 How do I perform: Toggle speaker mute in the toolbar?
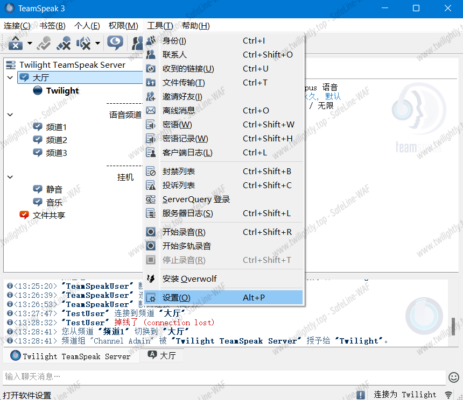point(83,43)
